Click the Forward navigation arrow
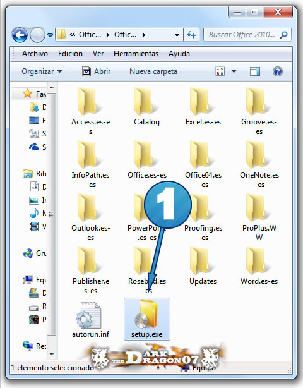Viewport: 303px width, 388px height. click(37, 35)
